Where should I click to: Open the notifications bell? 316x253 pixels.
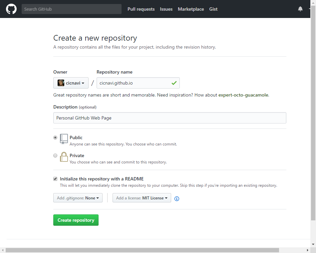tap(300, 9)
